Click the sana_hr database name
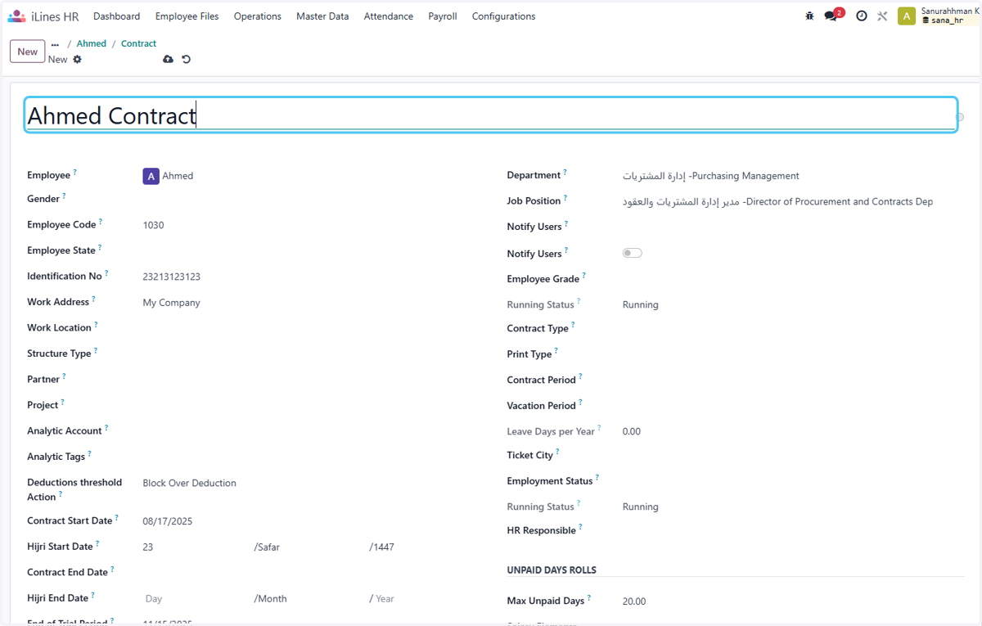Screen dimensions: 982x626 click(947, 20)
